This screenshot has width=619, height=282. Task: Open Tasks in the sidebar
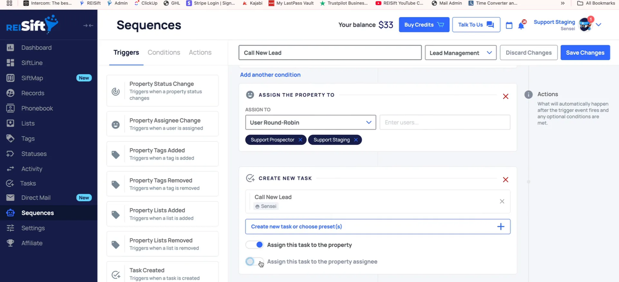coord(28,183)
